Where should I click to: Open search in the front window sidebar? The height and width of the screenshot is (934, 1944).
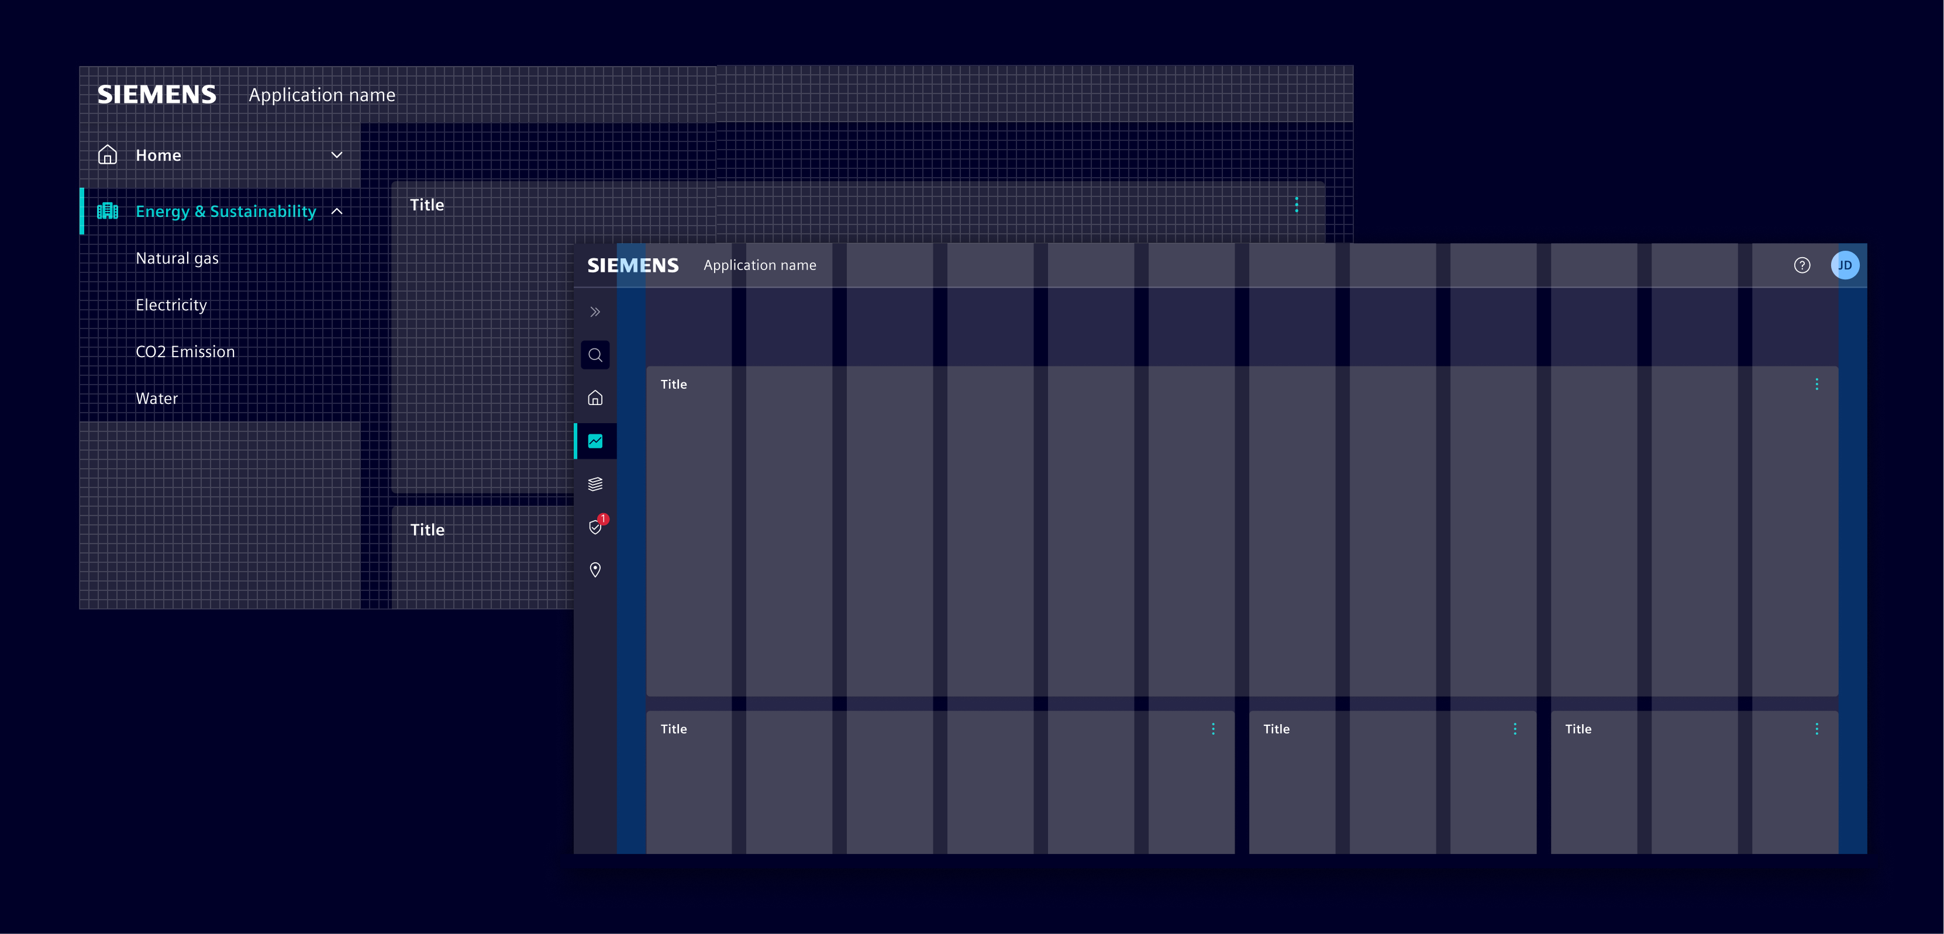pos(595,355)
